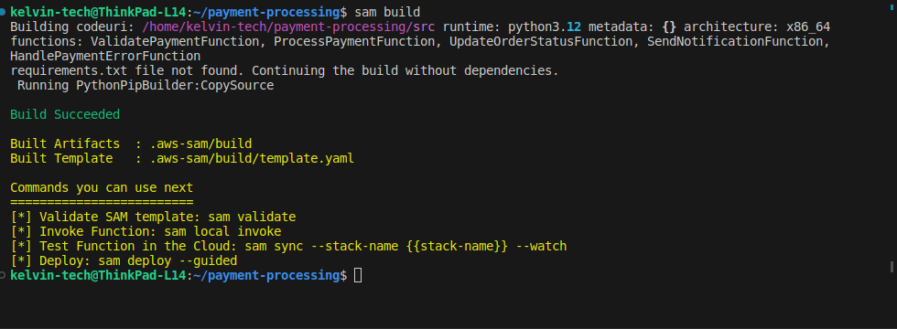
Task: Click the requirements.txt file not found warning
Action: [x=285, y=71]
